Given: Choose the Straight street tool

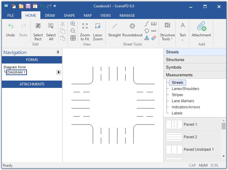Looking at the screenshot, I should tap(114, 27).
